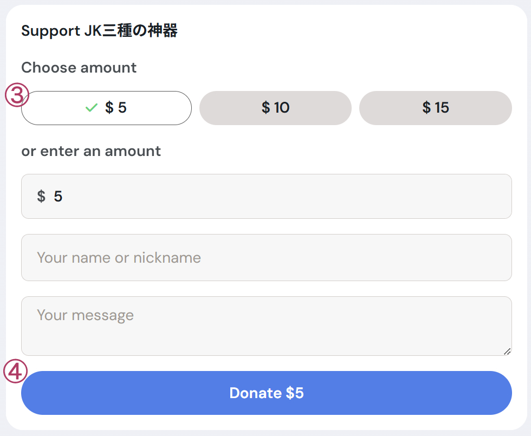Click the green checkmark on the $5 pill
531x436 pixels.
91,108
